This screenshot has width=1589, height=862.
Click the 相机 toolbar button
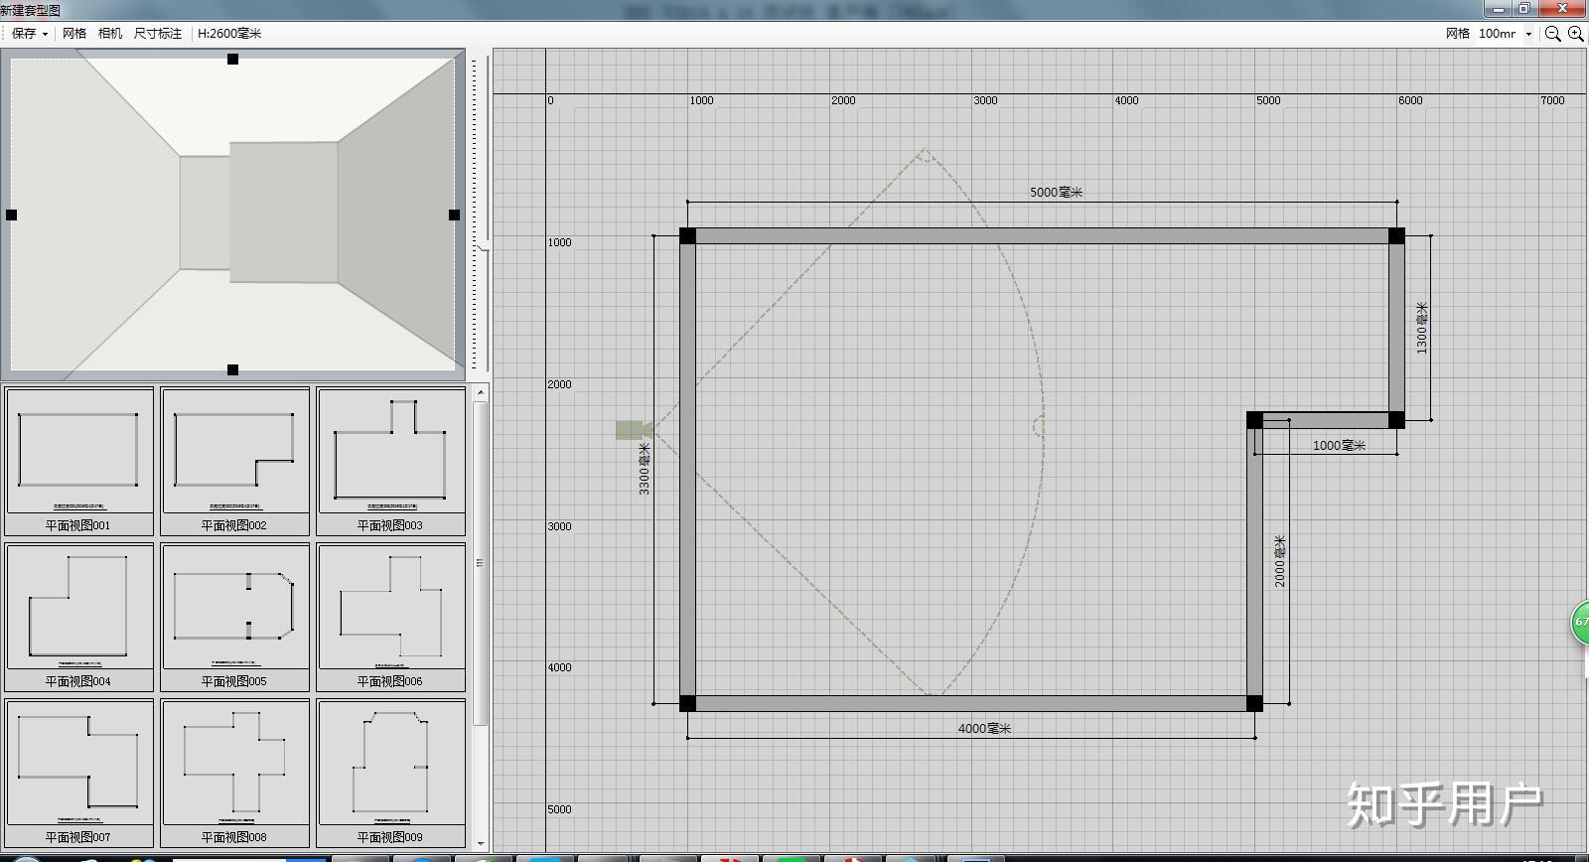pyautogui.click(x=110, y=33)
